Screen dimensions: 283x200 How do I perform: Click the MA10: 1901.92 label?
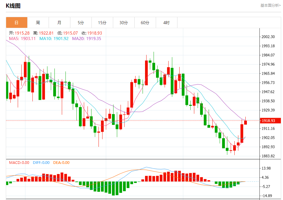54,39
